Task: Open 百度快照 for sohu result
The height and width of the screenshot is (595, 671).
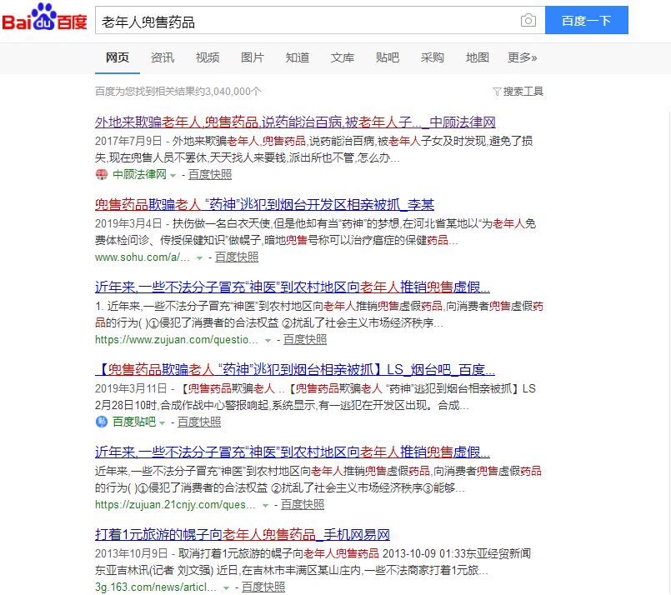Action: (237, 257)
